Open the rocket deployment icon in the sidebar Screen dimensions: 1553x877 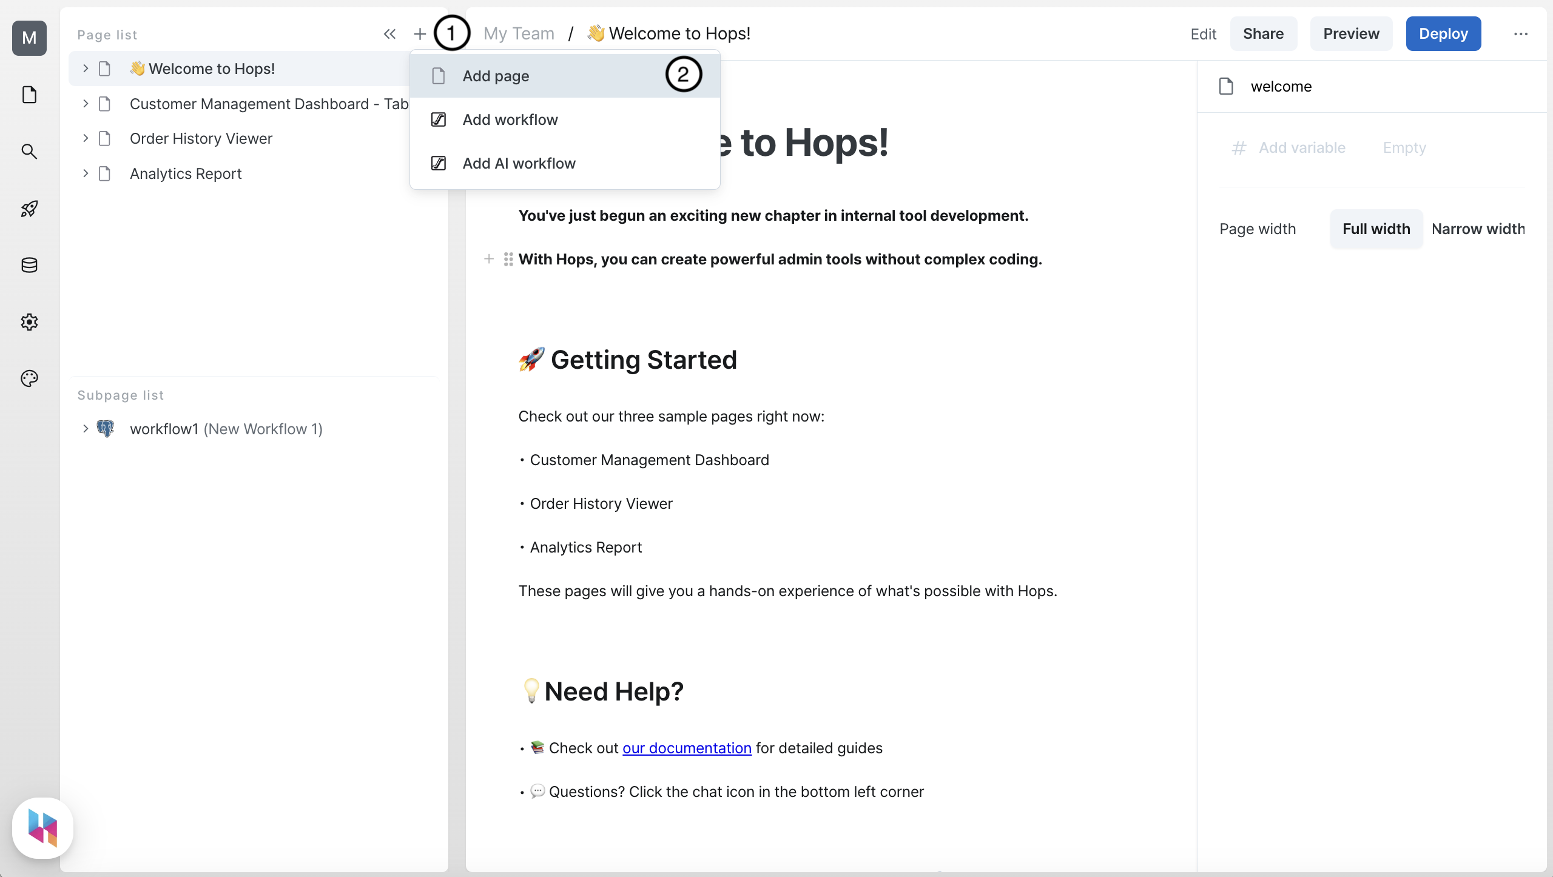pos(29,209)
